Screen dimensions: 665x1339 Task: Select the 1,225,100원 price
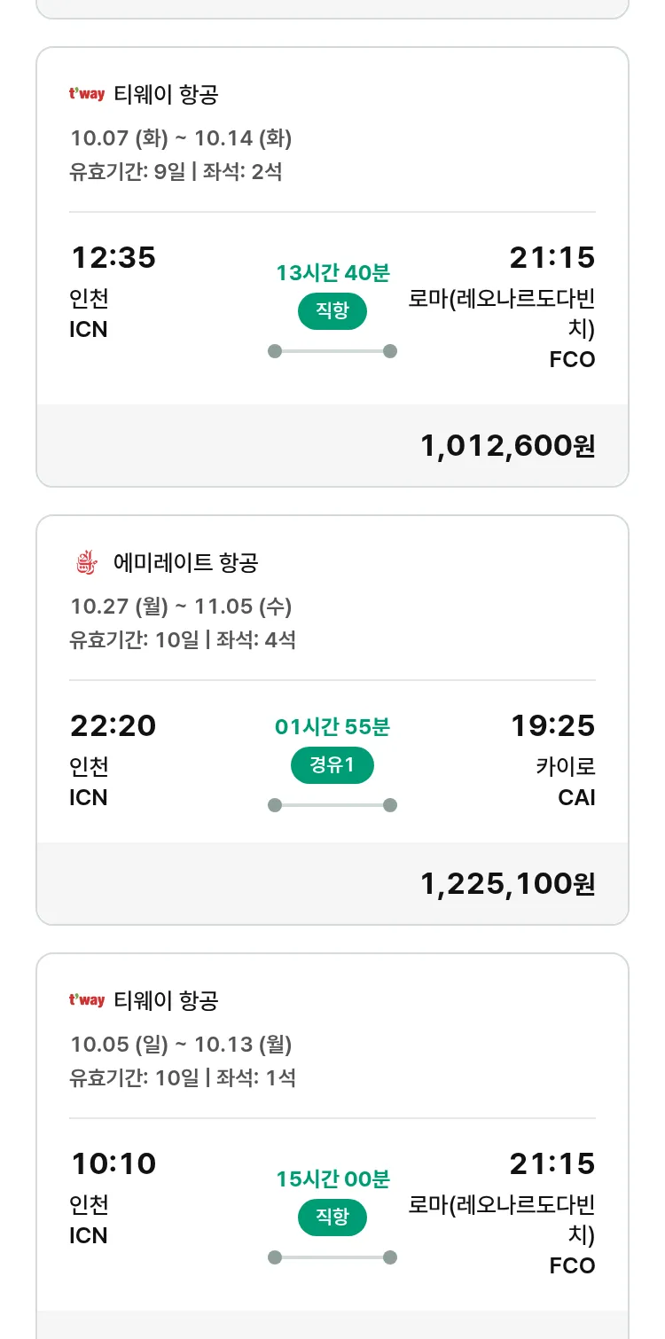(507, 884)
